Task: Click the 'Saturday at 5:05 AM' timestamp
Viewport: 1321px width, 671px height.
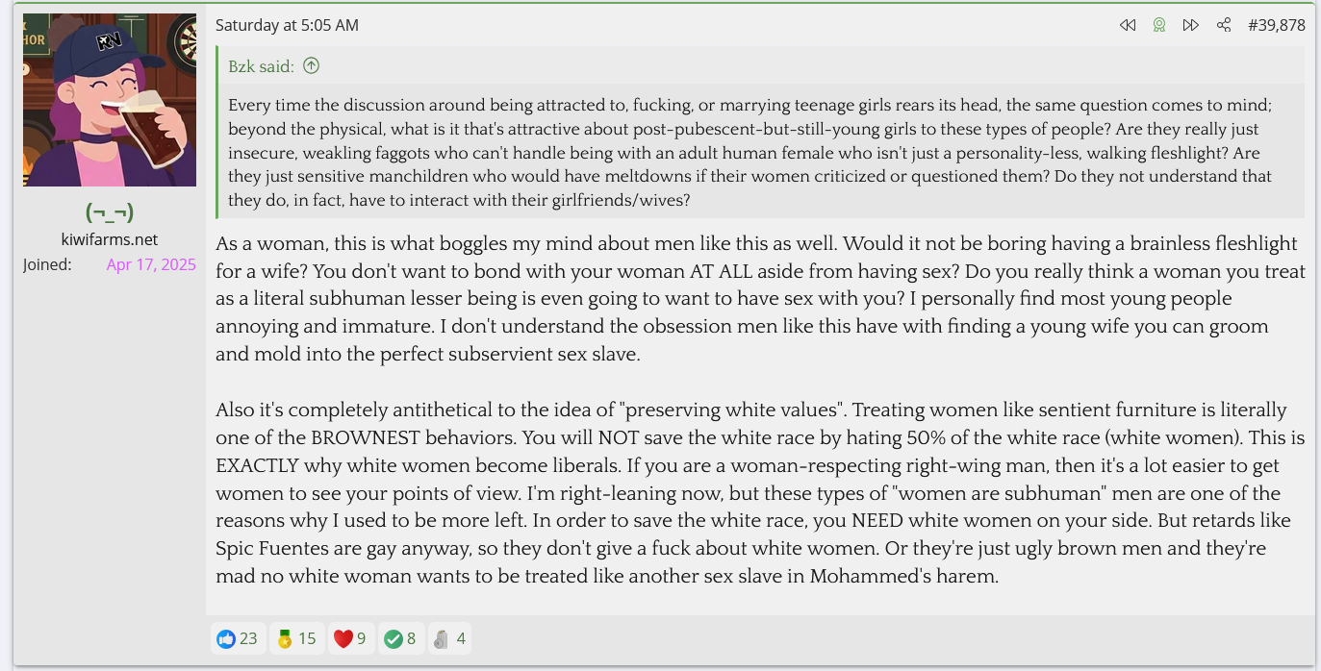Action: click(287, 25)
